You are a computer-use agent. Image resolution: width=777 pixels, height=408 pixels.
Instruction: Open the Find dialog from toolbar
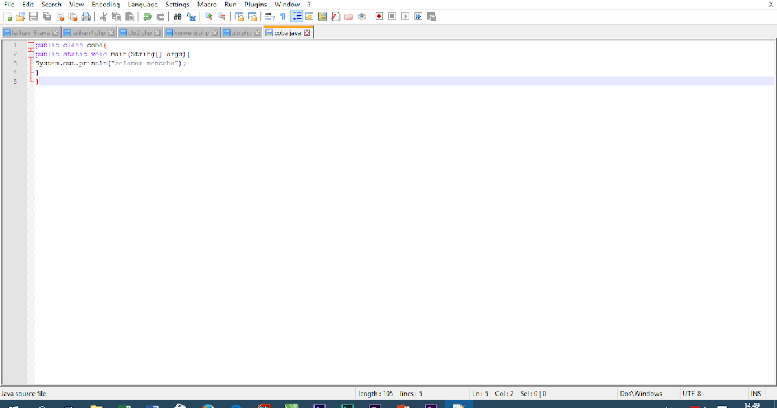point(178,16)
